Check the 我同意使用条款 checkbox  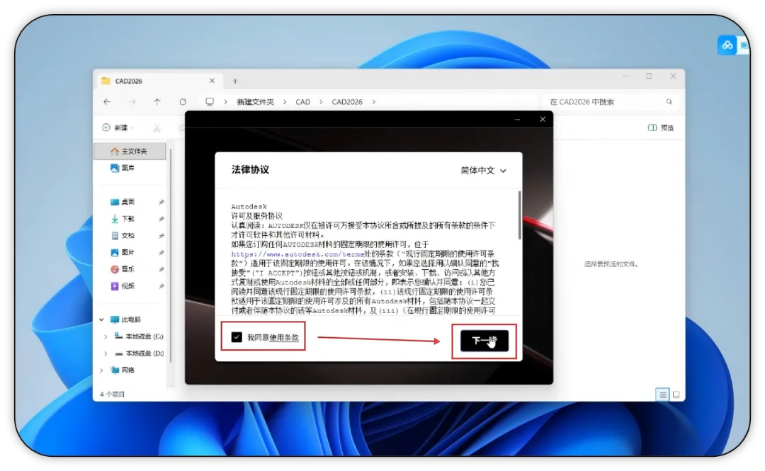237,336
